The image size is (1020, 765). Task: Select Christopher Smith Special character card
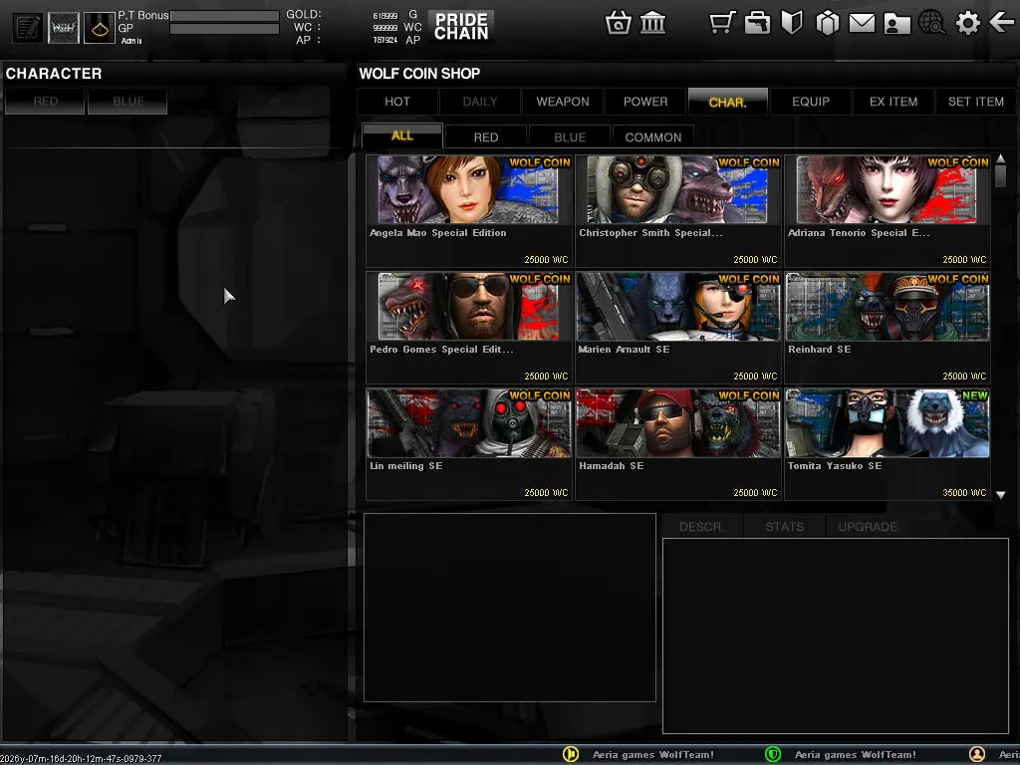pyautogui.click(x=677, y=211)
